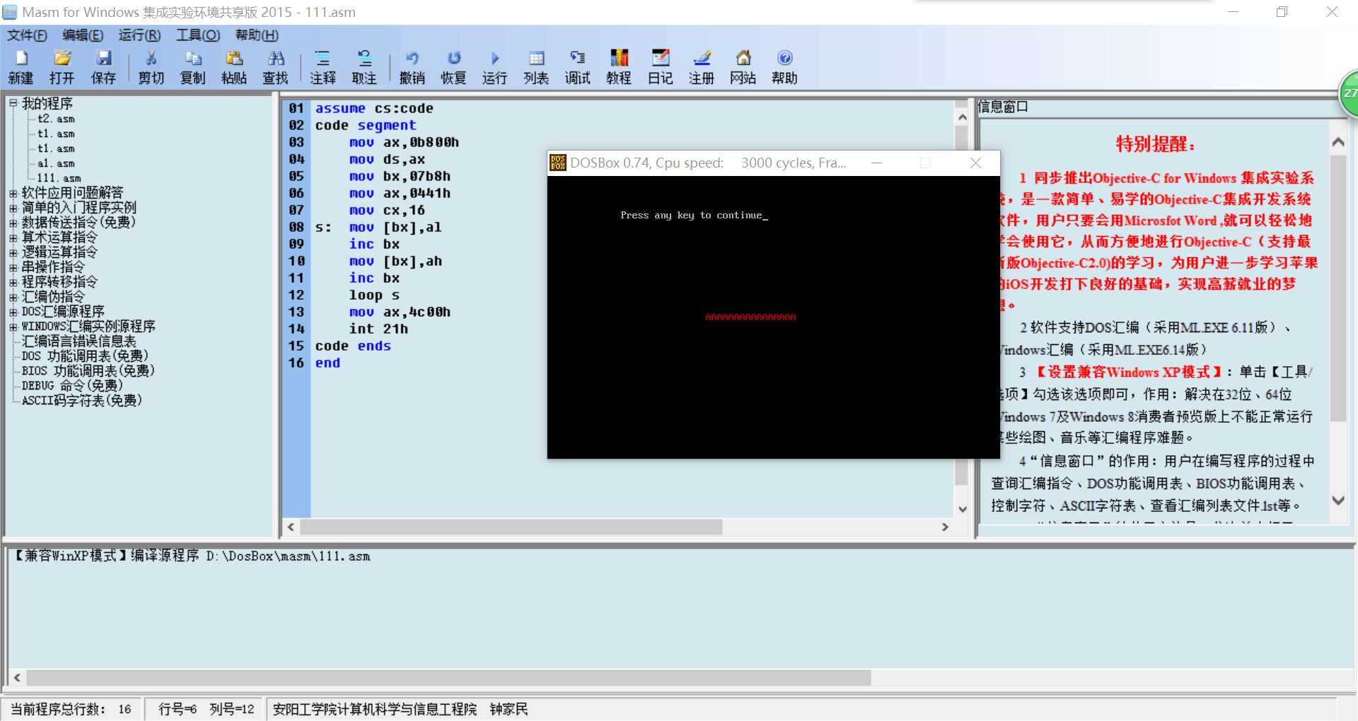The height and width of the screenshot is (721, 1358).
Task: Click the 信息窗口 panel title
Action: click(1003, 107)
